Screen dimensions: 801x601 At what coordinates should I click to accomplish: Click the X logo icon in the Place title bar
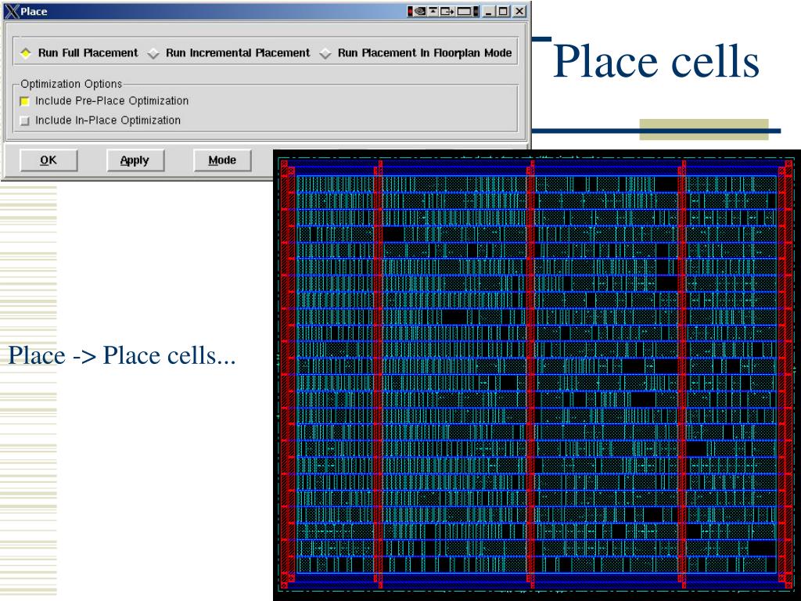click(12, 11)
